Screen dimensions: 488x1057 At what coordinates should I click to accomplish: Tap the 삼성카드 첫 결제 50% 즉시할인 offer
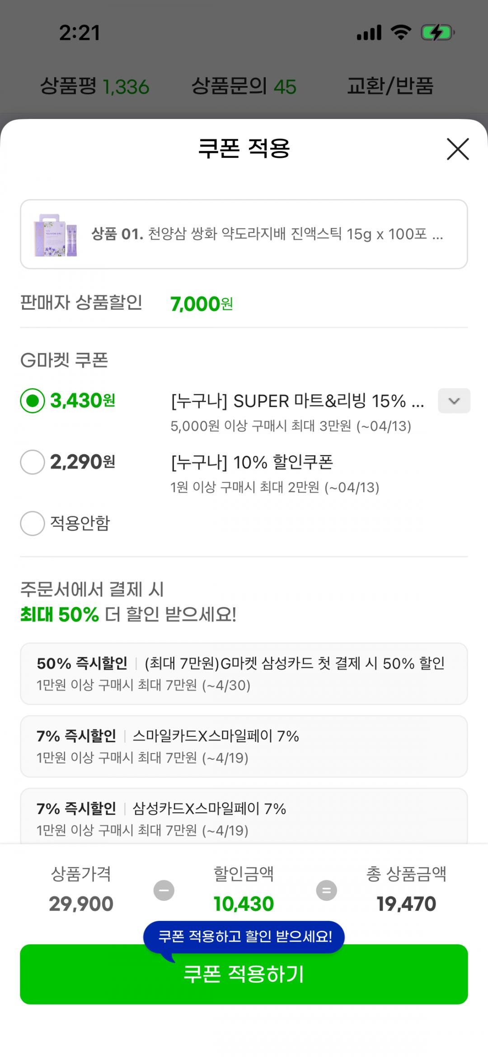tap(244, 673)
